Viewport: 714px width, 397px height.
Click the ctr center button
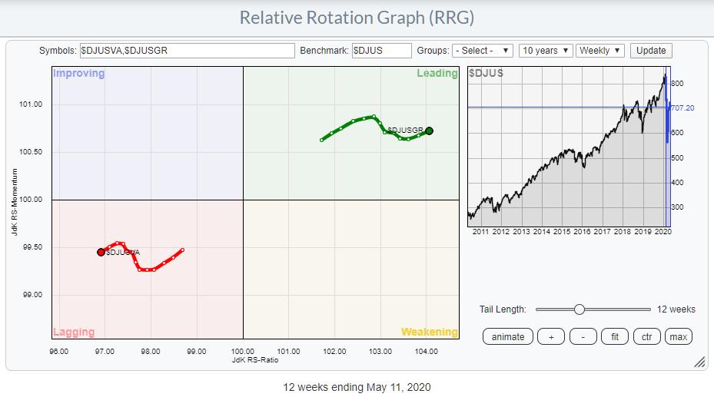click(x=646, y=337)
